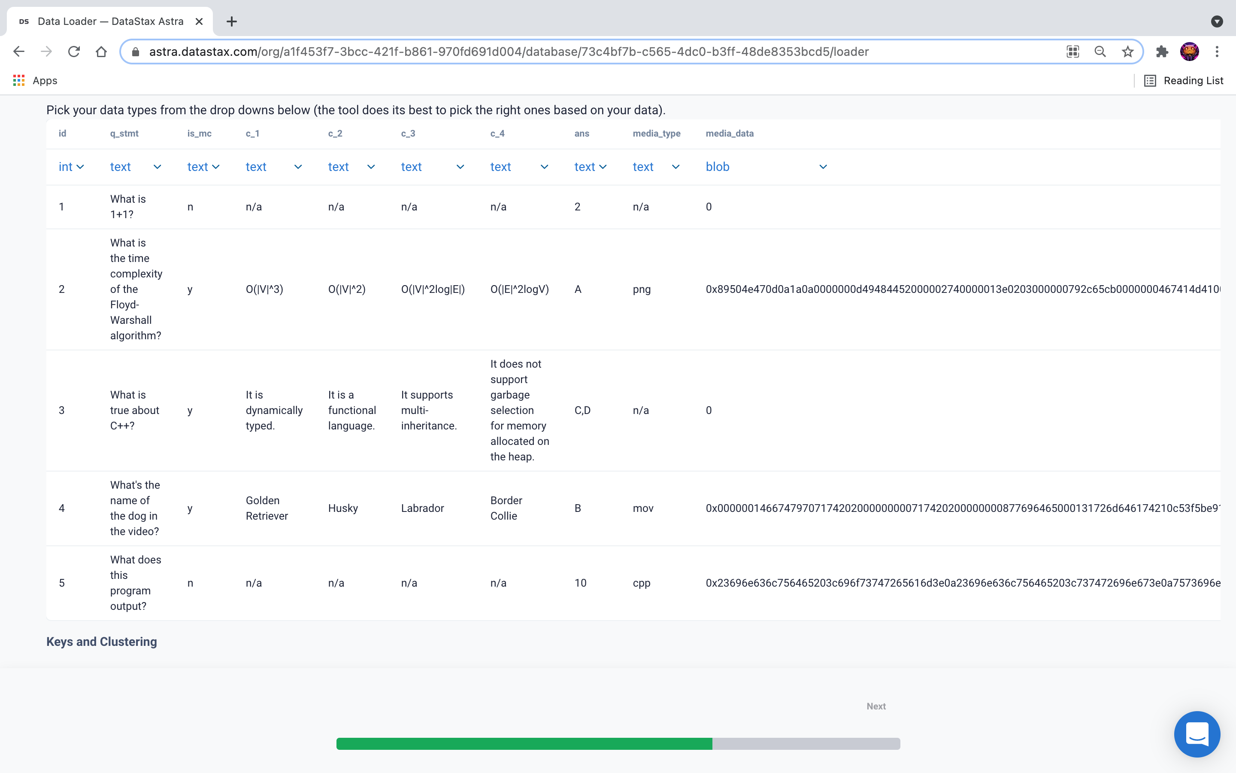The width and height of the screenshot is (1236, 773).
Task: Open the Apps grid shortcut
Action: click(x=19, y=80)
